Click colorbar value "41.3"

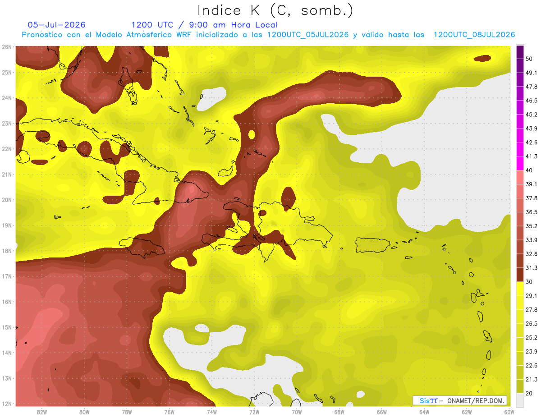click(x=532, y=156)
